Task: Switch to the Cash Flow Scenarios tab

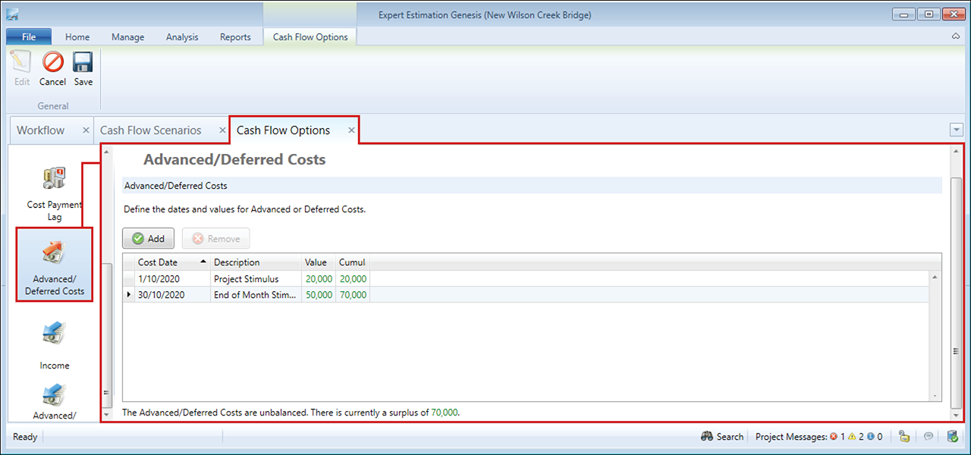Action: pos(151,130)
